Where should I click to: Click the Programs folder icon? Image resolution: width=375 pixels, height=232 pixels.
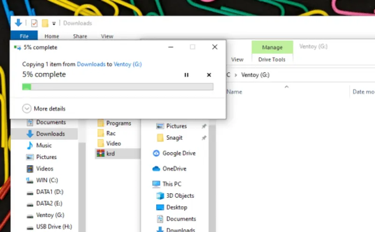click(x=101, y=123)
